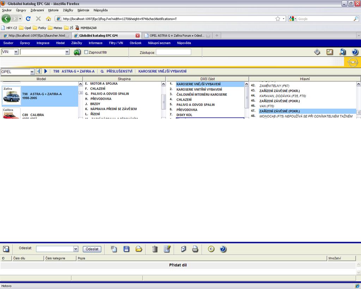
Task: Expand the VIN value combo box
Action: click(67, 52)
